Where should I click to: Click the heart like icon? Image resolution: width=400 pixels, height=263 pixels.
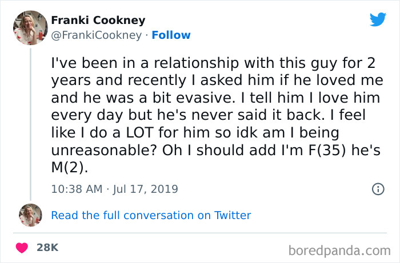pos(22,248)
